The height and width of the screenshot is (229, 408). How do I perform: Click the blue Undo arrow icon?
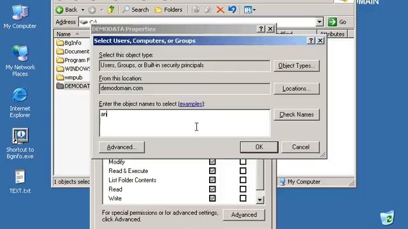[232, 10]
